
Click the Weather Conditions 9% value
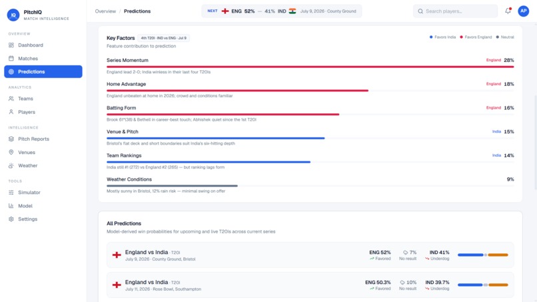pyautogui.click(x=510, y=179)
